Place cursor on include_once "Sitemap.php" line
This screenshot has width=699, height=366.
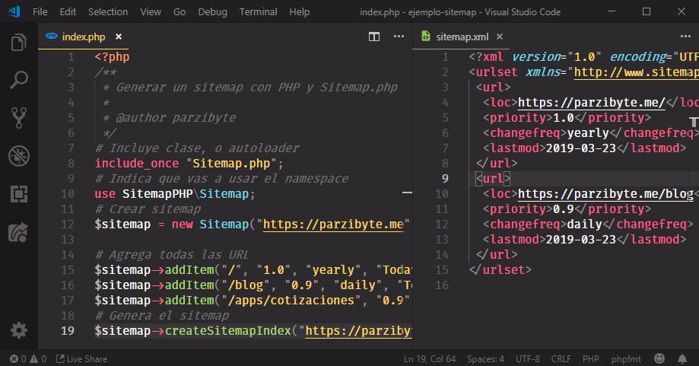click(189, 164)
